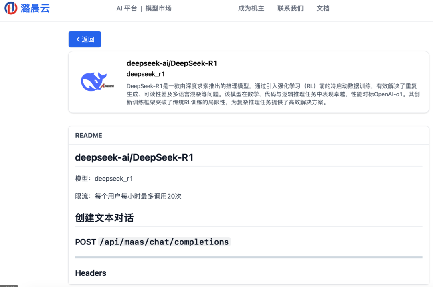Click the DeepSeek whale logo image
Screen dimensions: 433x287
pos(97,82)
